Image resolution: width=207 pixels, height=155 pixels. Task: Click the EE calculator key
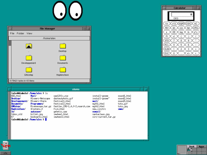pyautogui.click(x=174, y=32)
